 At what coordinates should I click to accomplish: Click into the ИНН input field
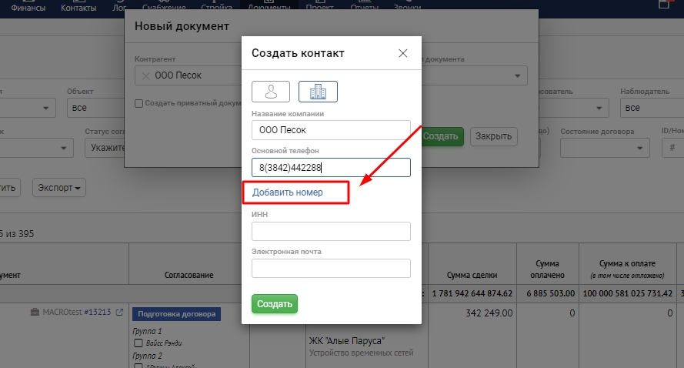[x=331, y=231]
